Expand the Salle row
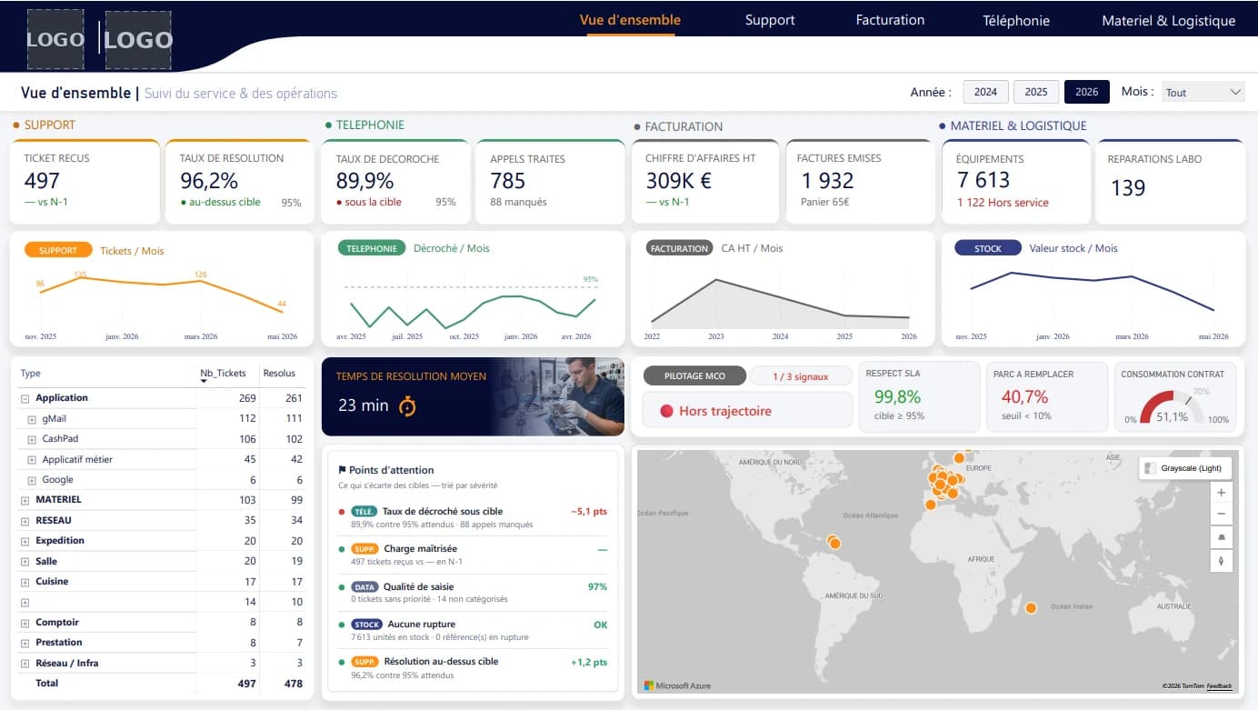 coord(24,562)
